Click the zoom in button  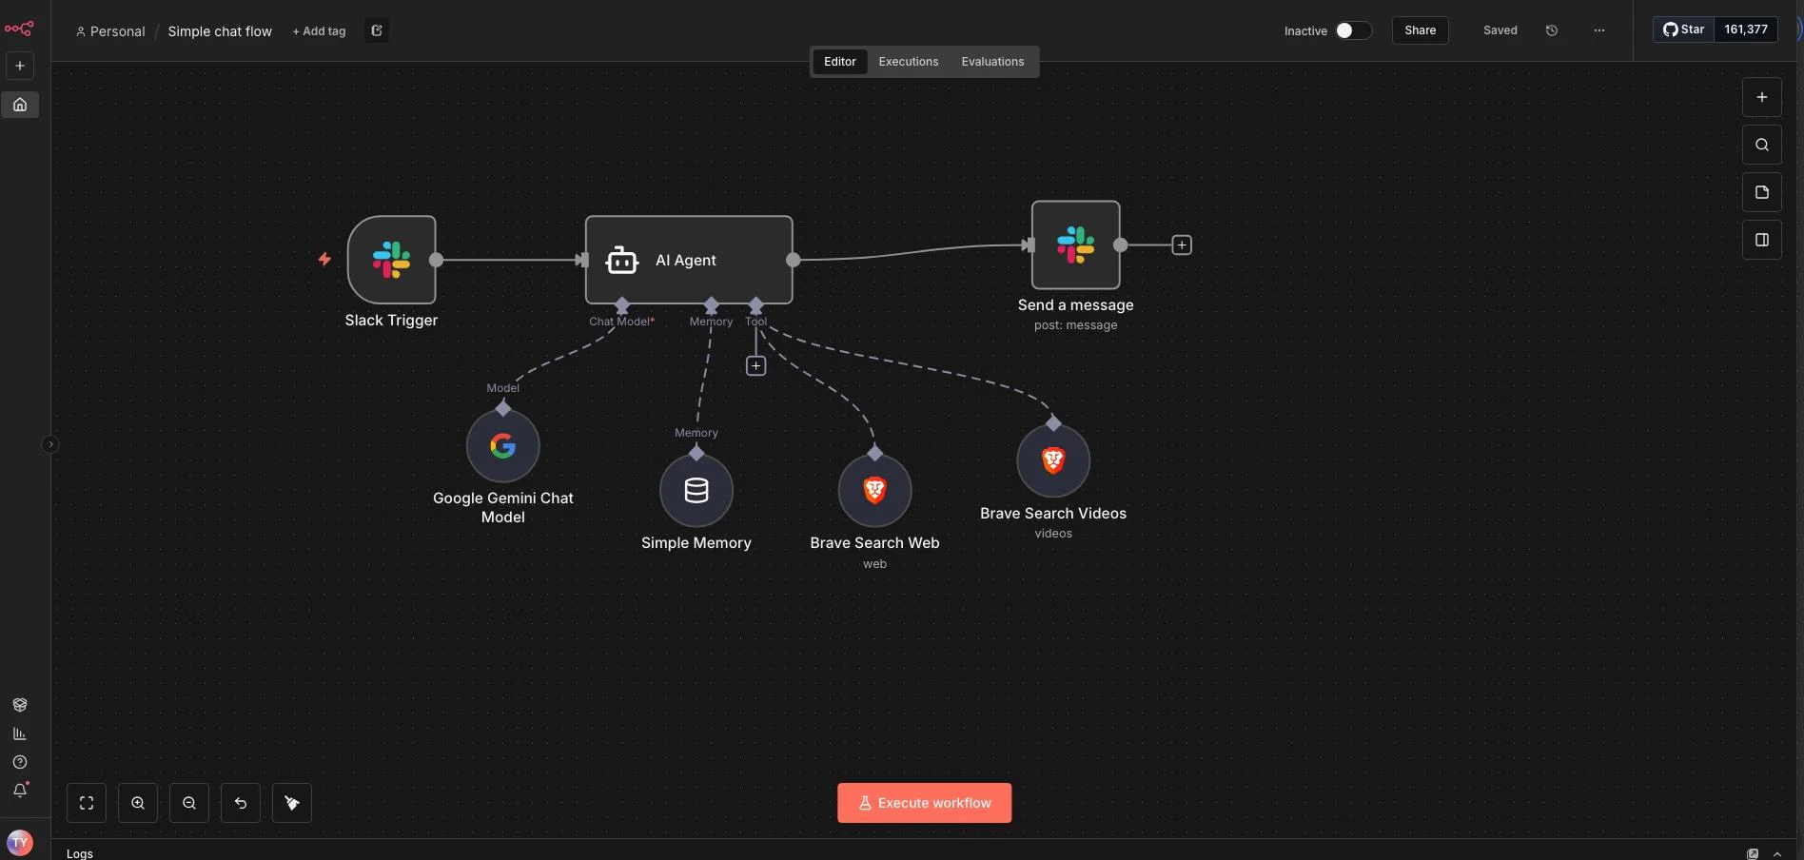click(138, 803)
